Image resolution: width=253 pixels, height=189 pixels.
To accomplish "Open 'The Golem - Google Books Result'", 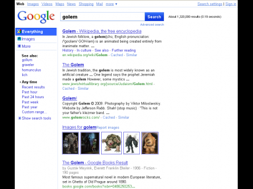I will click(x=95, y=163).
